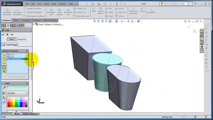Screen dimensions: 213x120
Task: Open the Tools menu
Action: [x=54, y=4]
